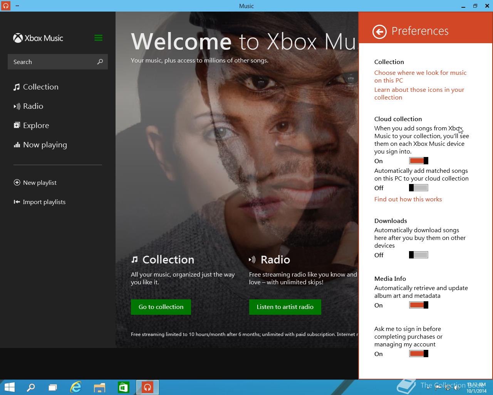This screenshot has width=493, height=395.
Task: Click the Preferences back arrow icon
Action: [x=379, y=32]
